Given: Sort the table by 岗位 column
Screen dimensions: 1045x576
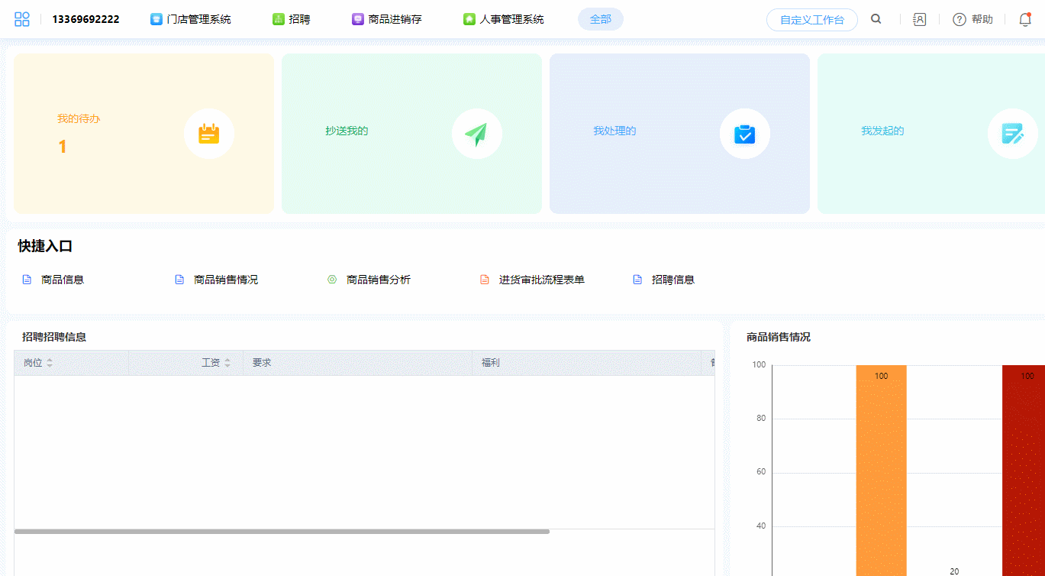Looking at the screenshot, I should click(50, 363).
